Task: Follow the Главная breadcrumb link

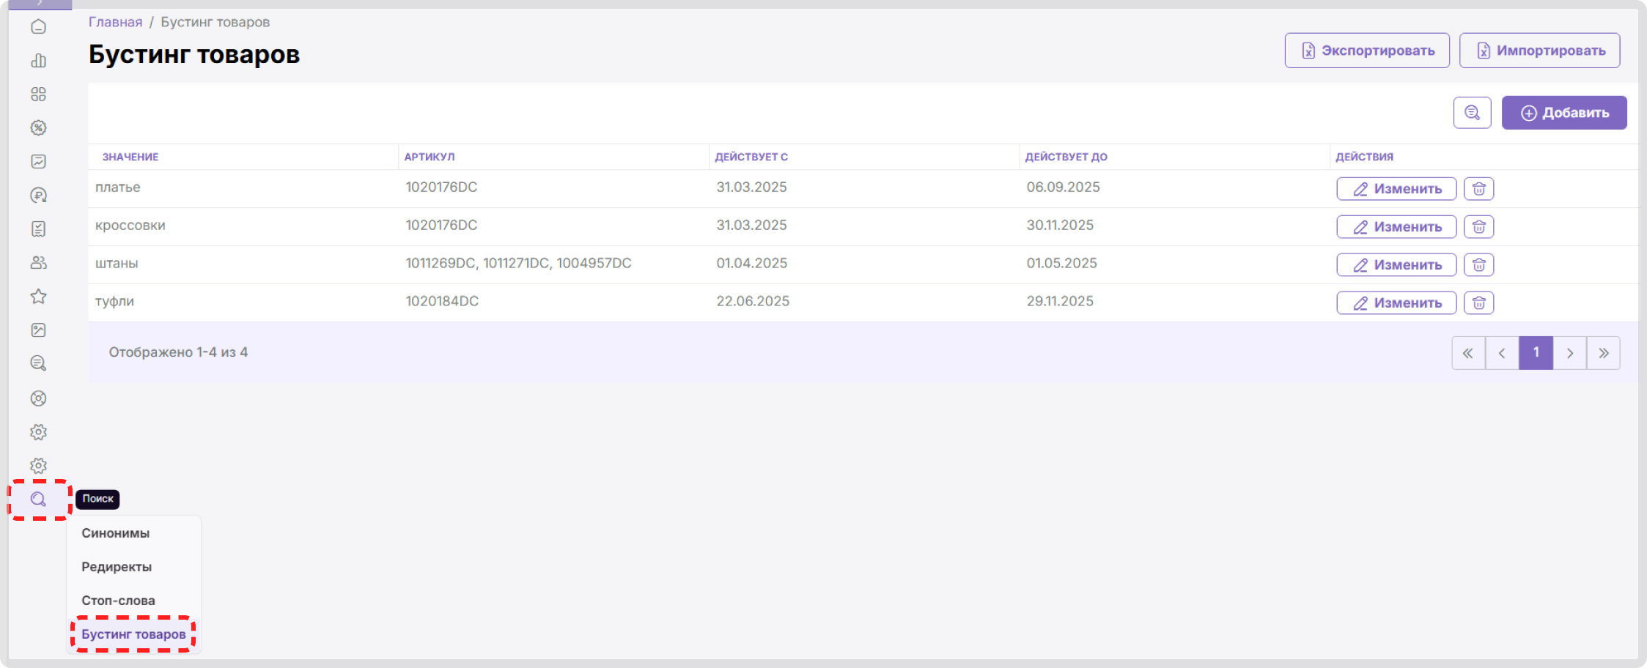Action: tap(115, 22)
